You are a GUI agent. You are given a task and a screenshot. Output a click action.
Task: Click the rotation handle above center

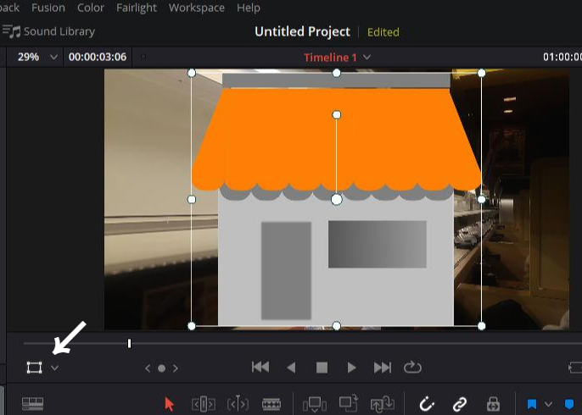click(x=336, y=115)
